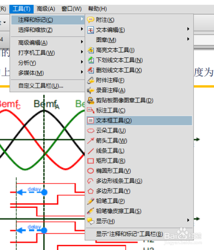Select the 矩形工具 rectangle icon

tap(91, 161)
